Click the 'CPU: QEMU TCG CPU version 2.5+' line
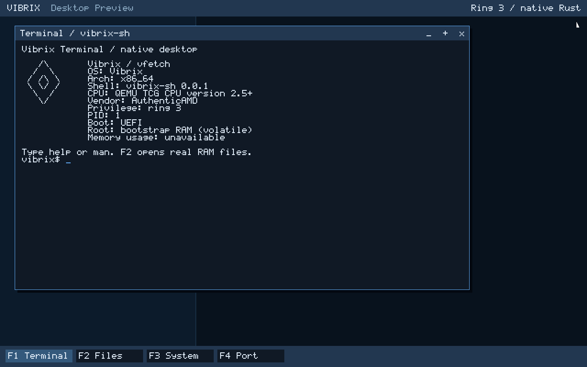This screenshot has width=587, height=367. pyautogui.click(x=170, y=94)
